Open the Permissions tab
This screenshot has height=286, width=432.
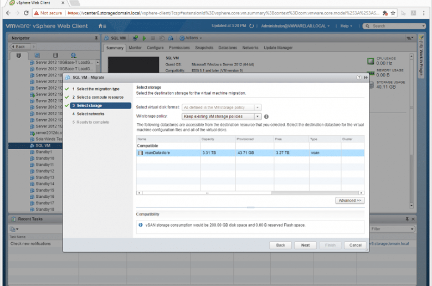pos(179,48)
